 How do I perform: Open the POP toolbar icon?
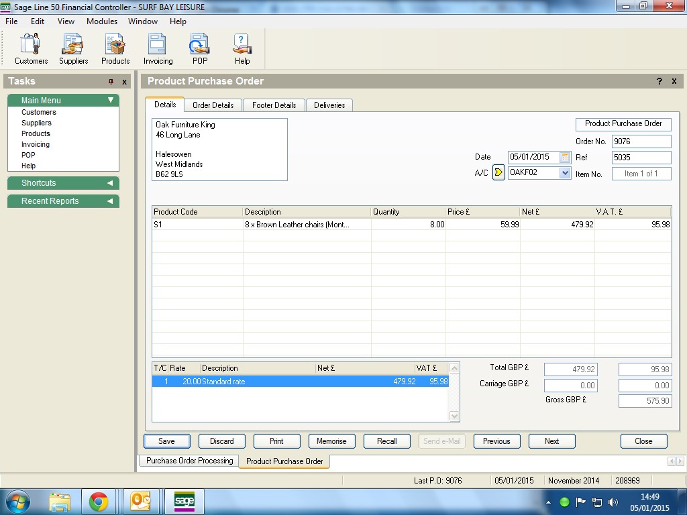pos(199,49)
